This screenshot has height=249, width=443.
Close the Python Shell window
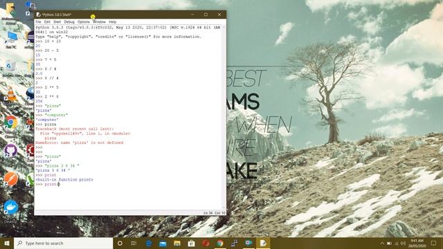pos(219,15)
